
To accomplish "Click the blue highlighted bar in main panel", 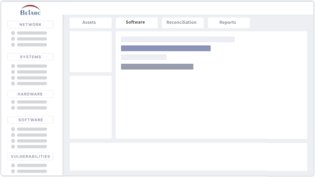I will click(x=166, y=48).
